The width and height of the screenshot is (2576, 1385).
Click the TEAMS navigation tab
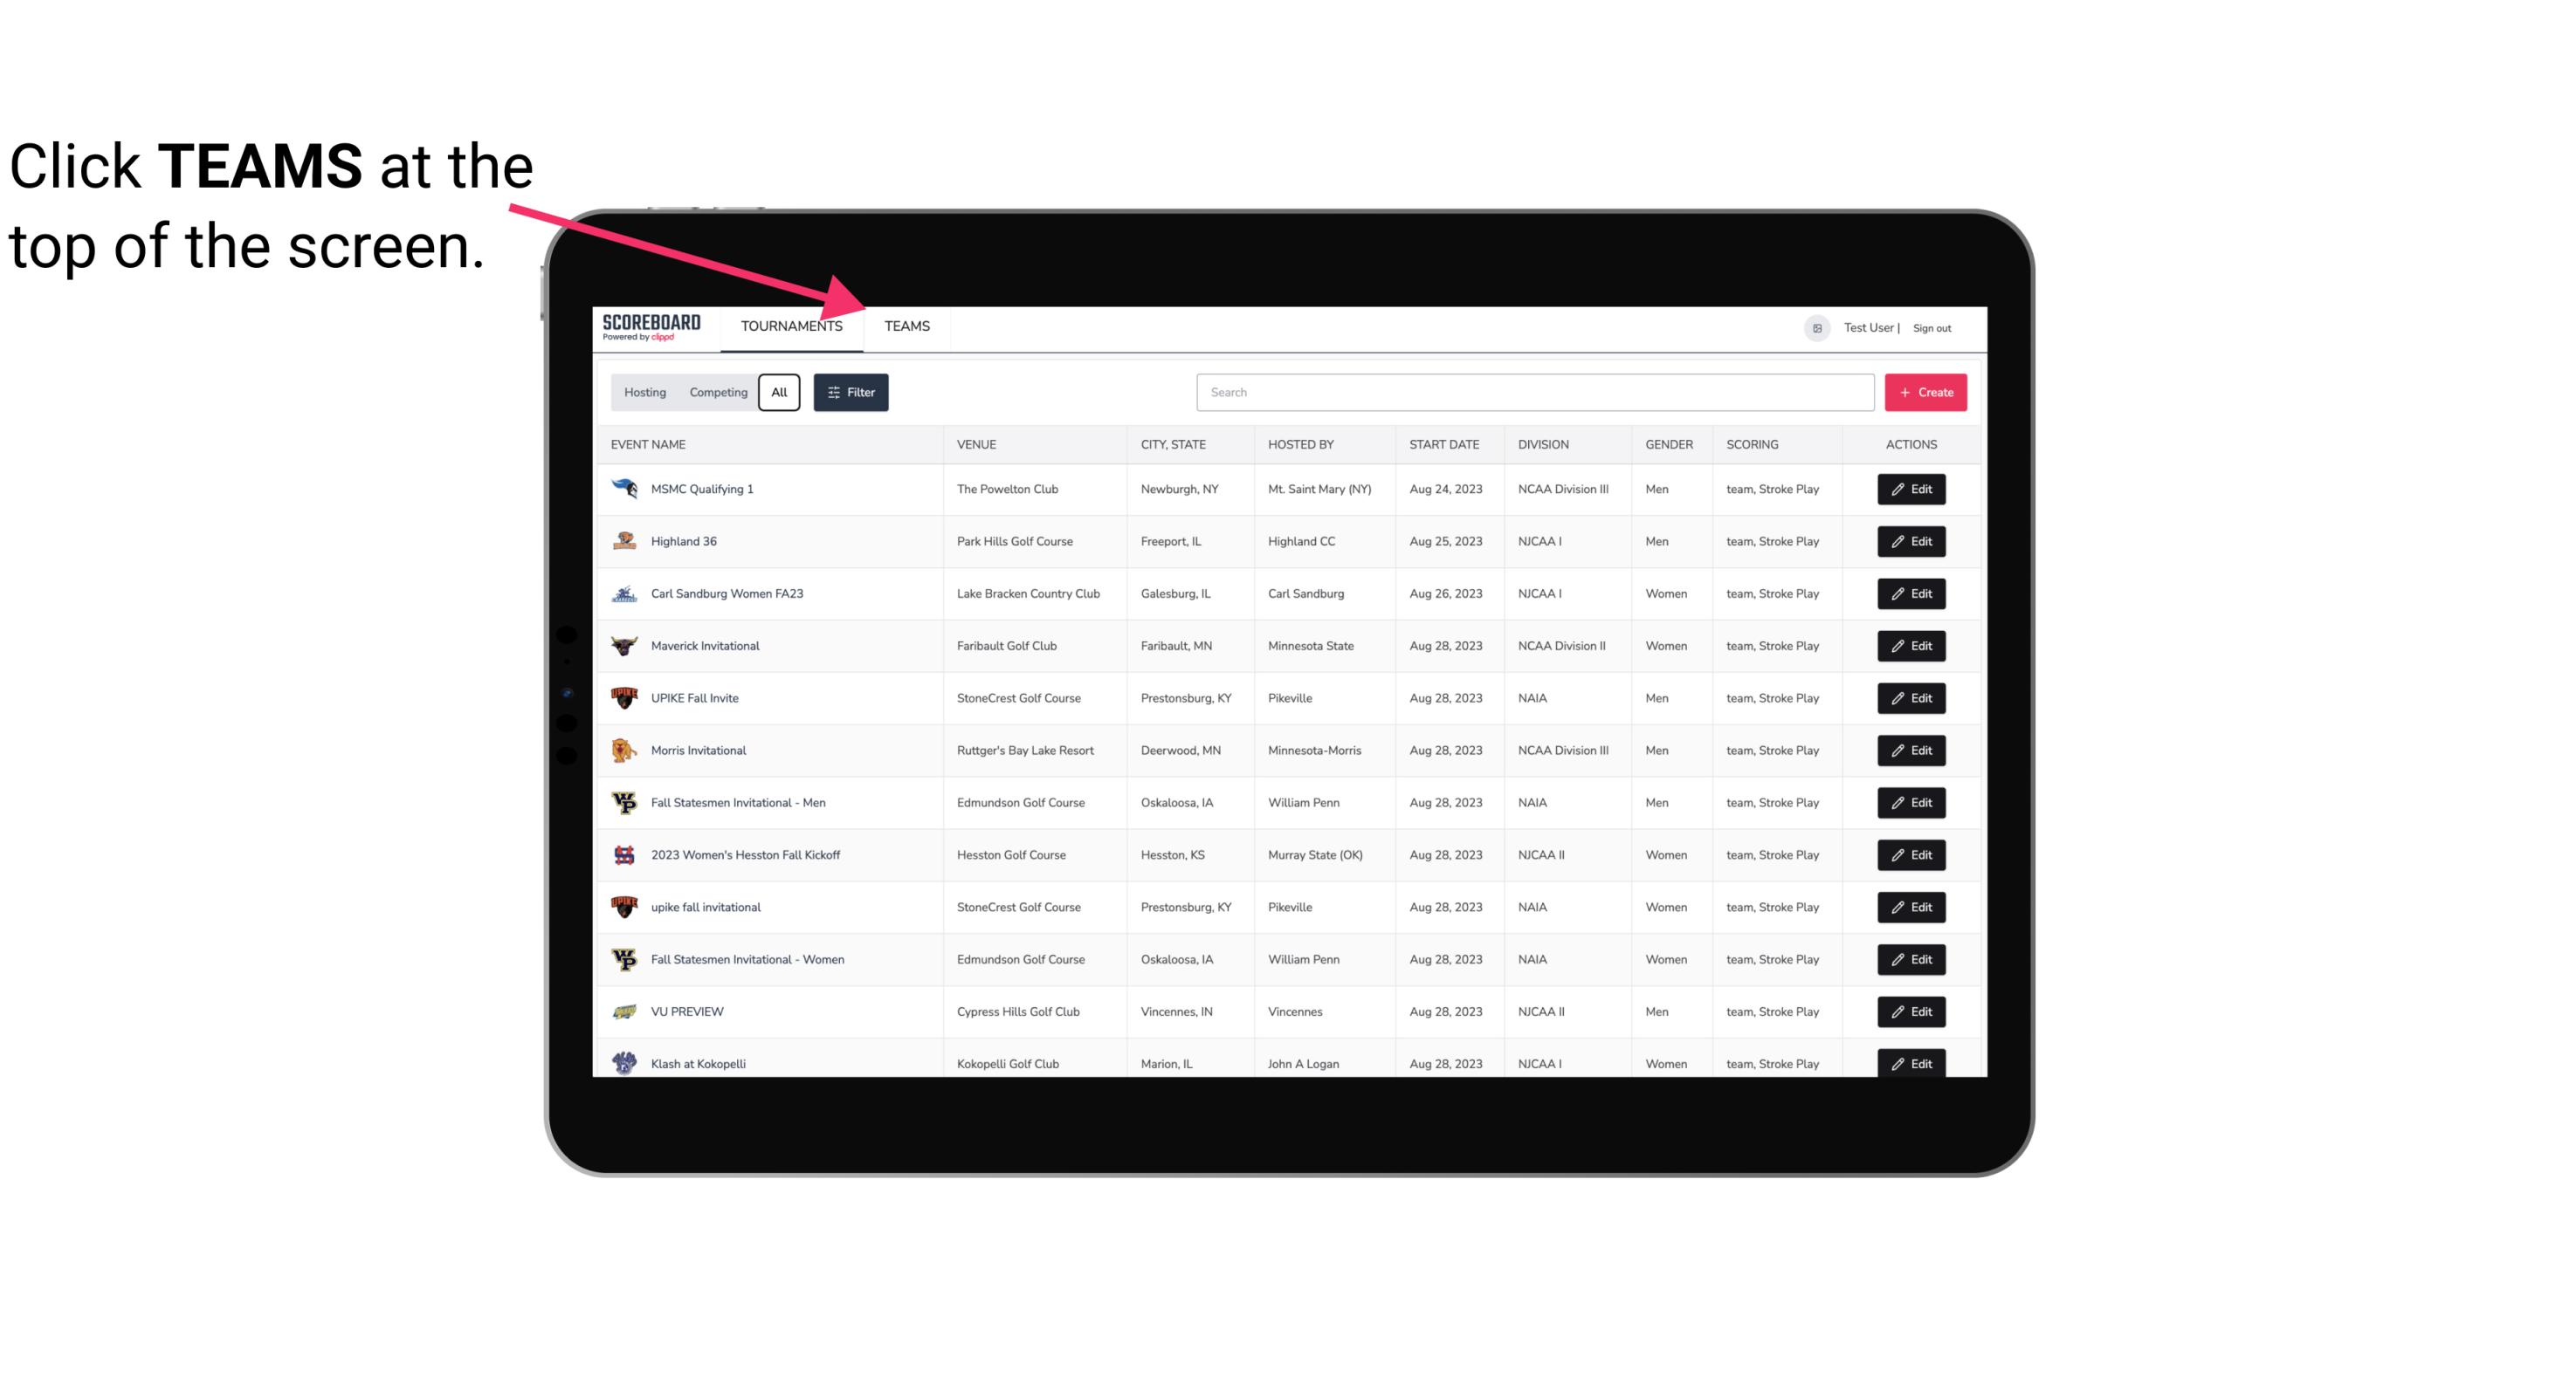pos(906,326)
